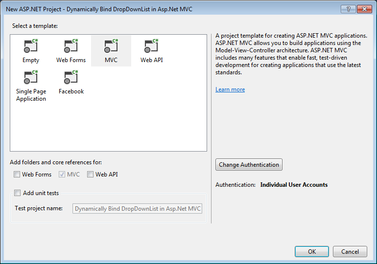
Task: Click the Facebook template label text
Action: point(71,91)
